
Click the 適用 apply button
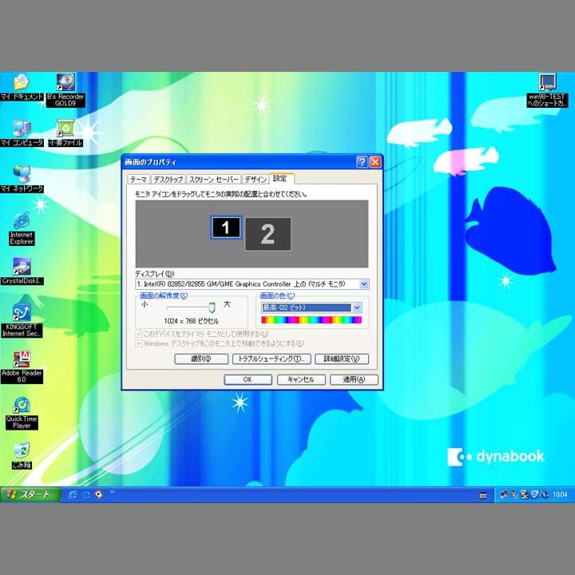[x=354, y=379]
